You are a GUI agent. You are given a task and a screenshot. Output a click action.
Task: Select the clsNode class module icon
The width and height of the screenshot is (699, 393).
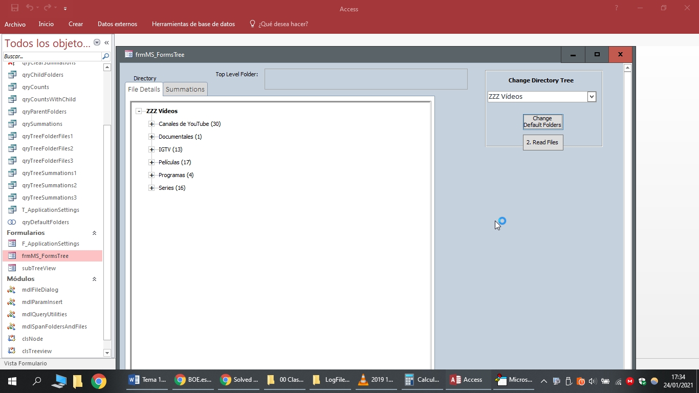pyautogui.click(x=12, y=339)
